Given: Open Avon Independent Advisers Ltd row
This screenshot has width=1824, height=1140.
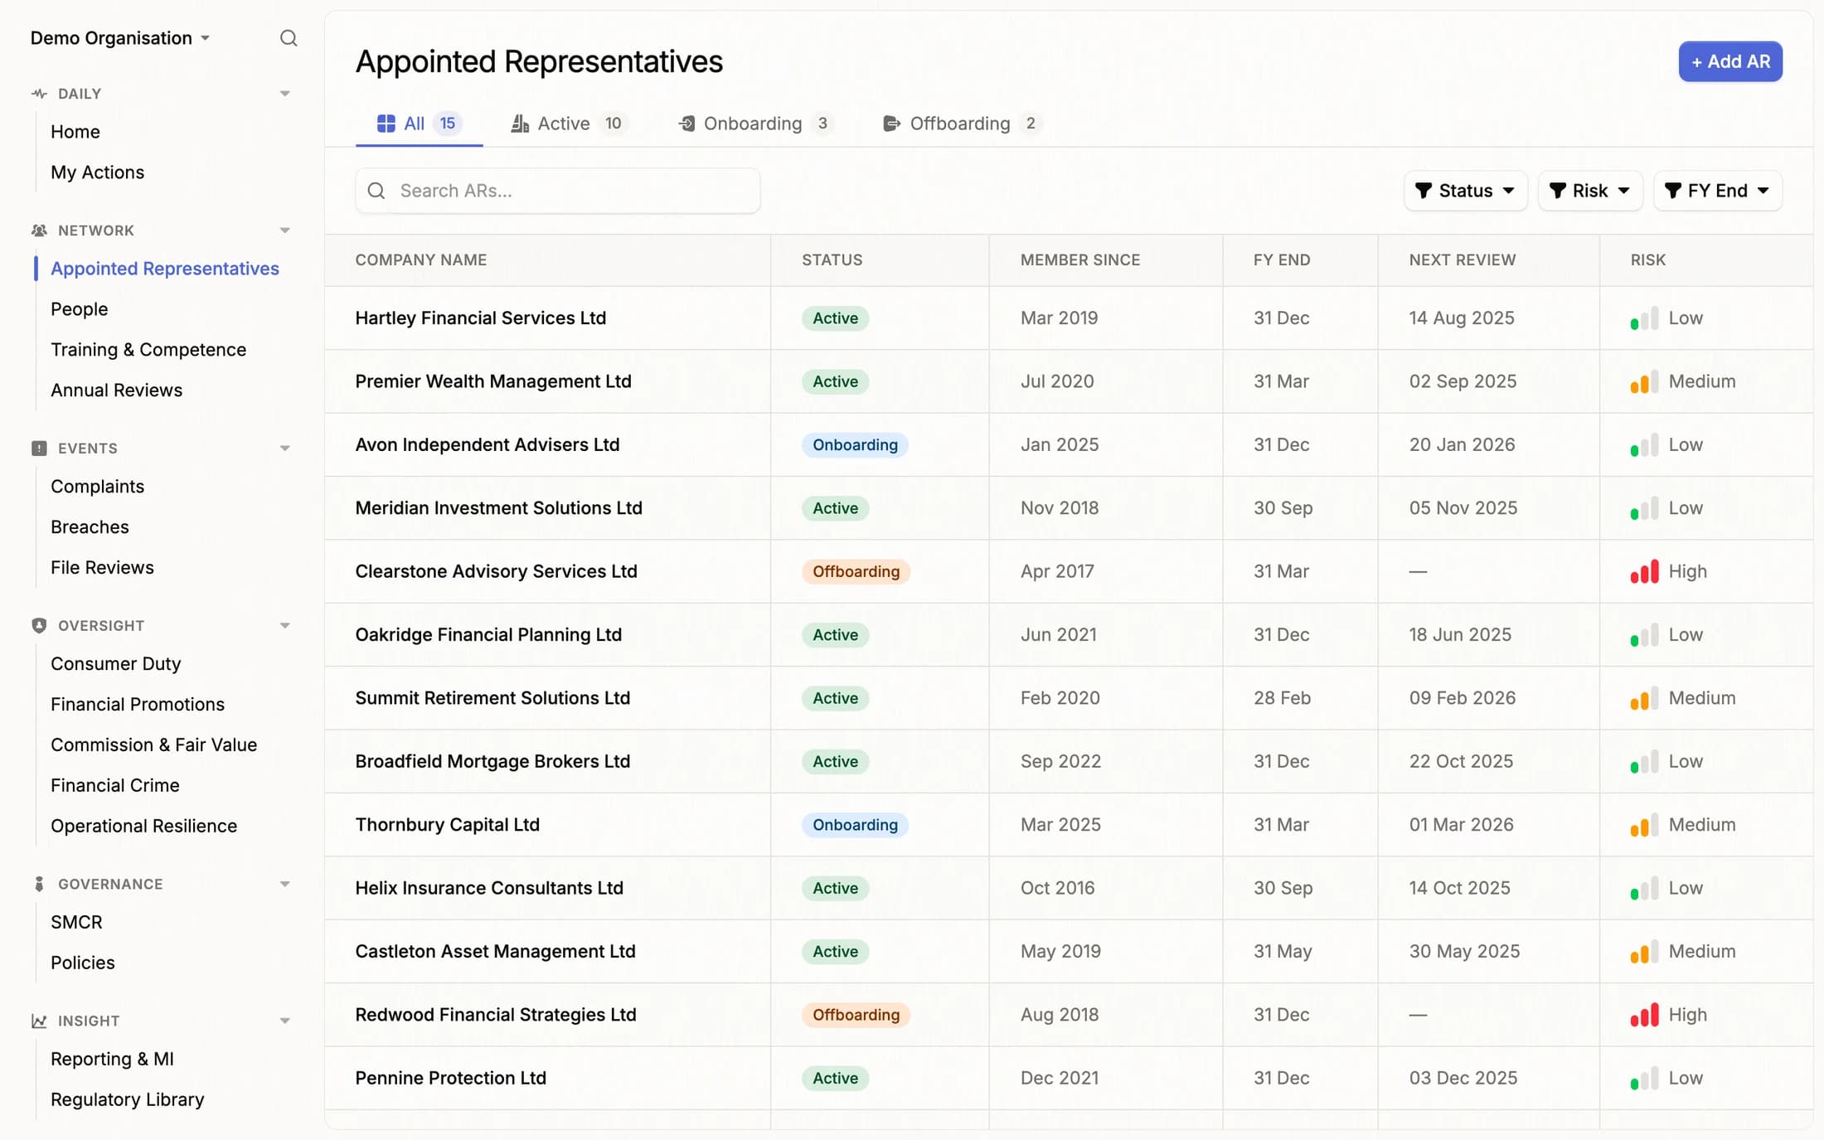Looking at the screenshot, I should (1069, 445).
